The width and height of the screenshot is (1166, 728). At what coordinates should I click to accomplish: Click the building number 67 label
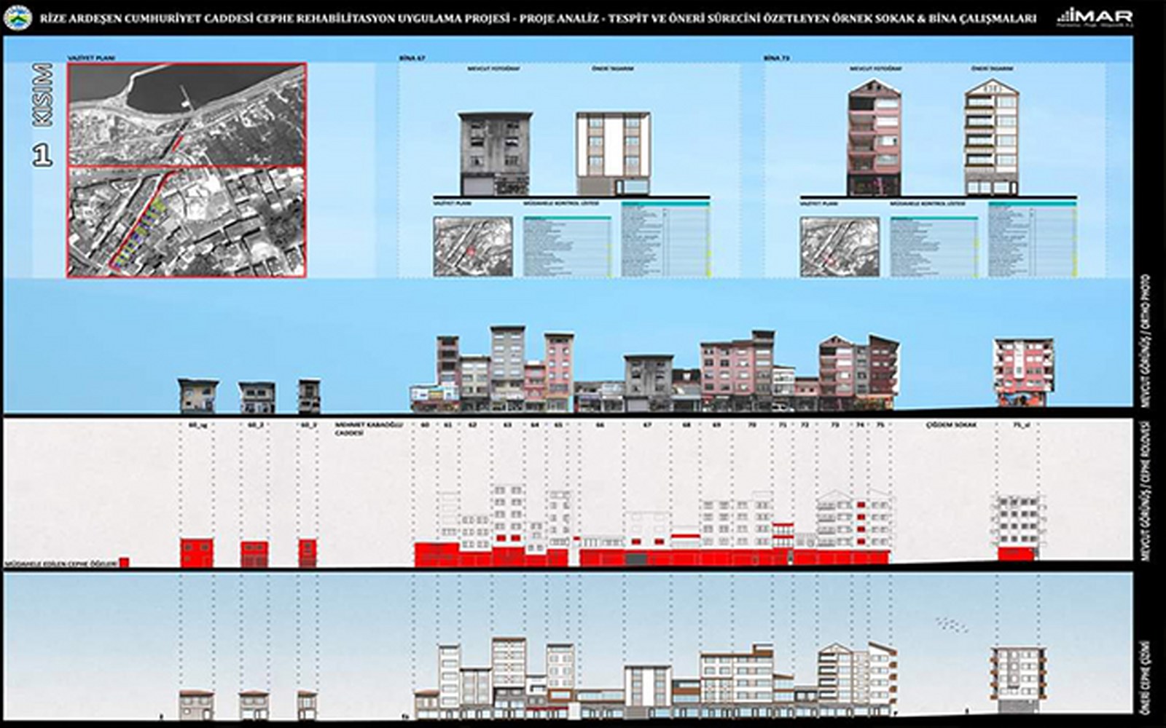click(x=647, y=424)
